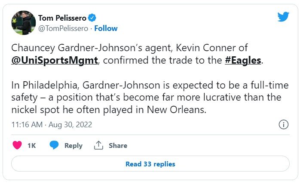Click the Share text label
Image resolution: width=303 pixels, height=184 pixels.
[x=118, y=146]
